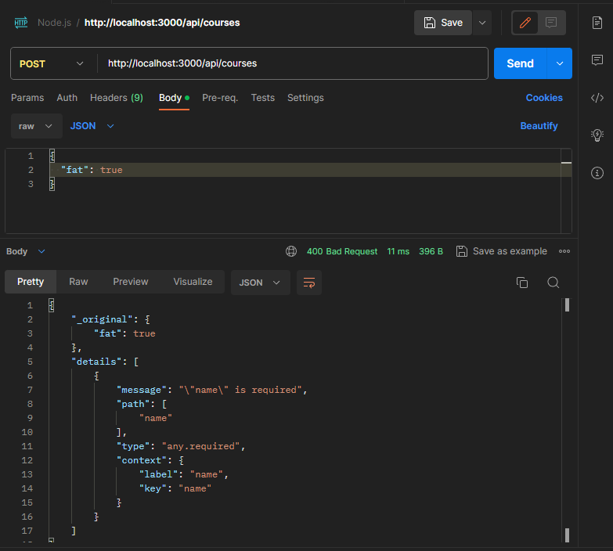Toggle line wrap in response viewer
The image size is (613, 551).
(x=309, y=283)
